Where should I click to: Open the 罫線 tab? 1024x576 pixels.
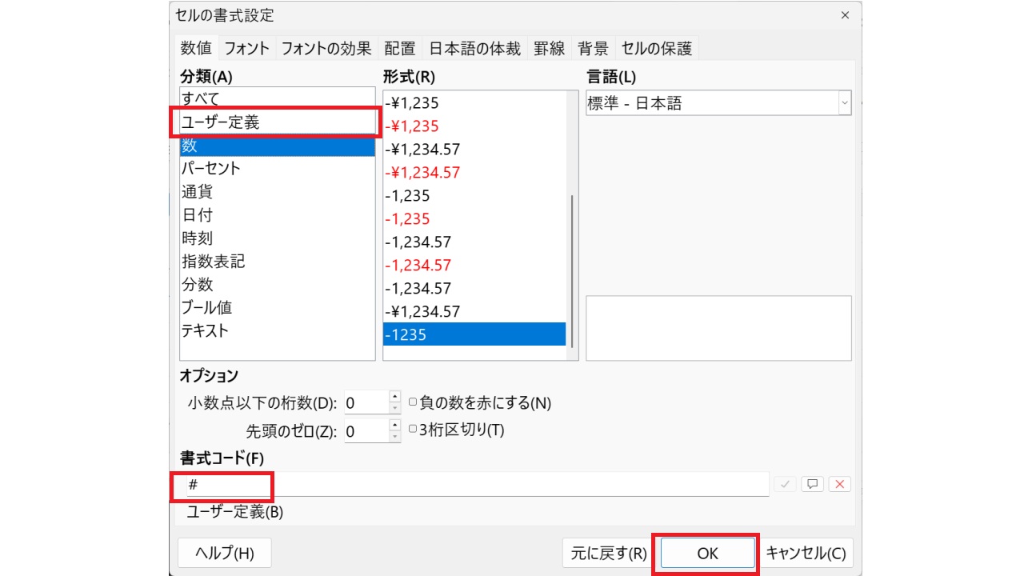click(x=550, y=48)
